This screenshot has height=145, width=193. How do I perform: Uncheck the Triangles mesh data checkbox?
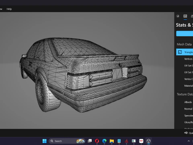[180, 52]
